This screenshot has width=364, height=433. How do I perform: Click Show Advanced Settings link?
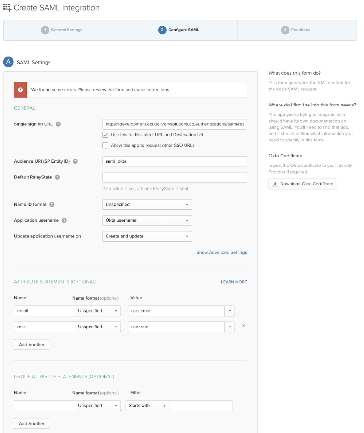[222, 252]
